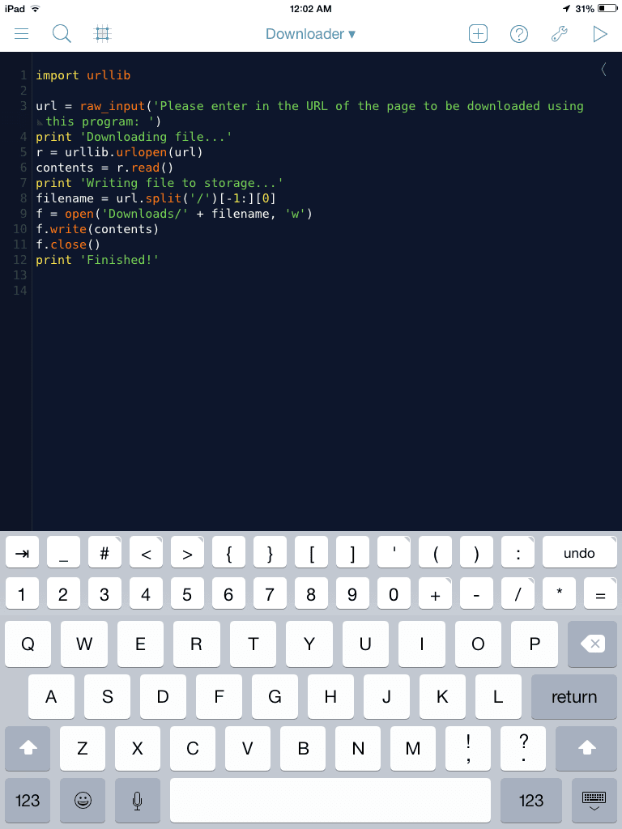Tap the Wi-Fi icon in status bar
Image resolution: width=622 pixels, height=829 pixels.
pyautogui.click(x=36, y=8)
